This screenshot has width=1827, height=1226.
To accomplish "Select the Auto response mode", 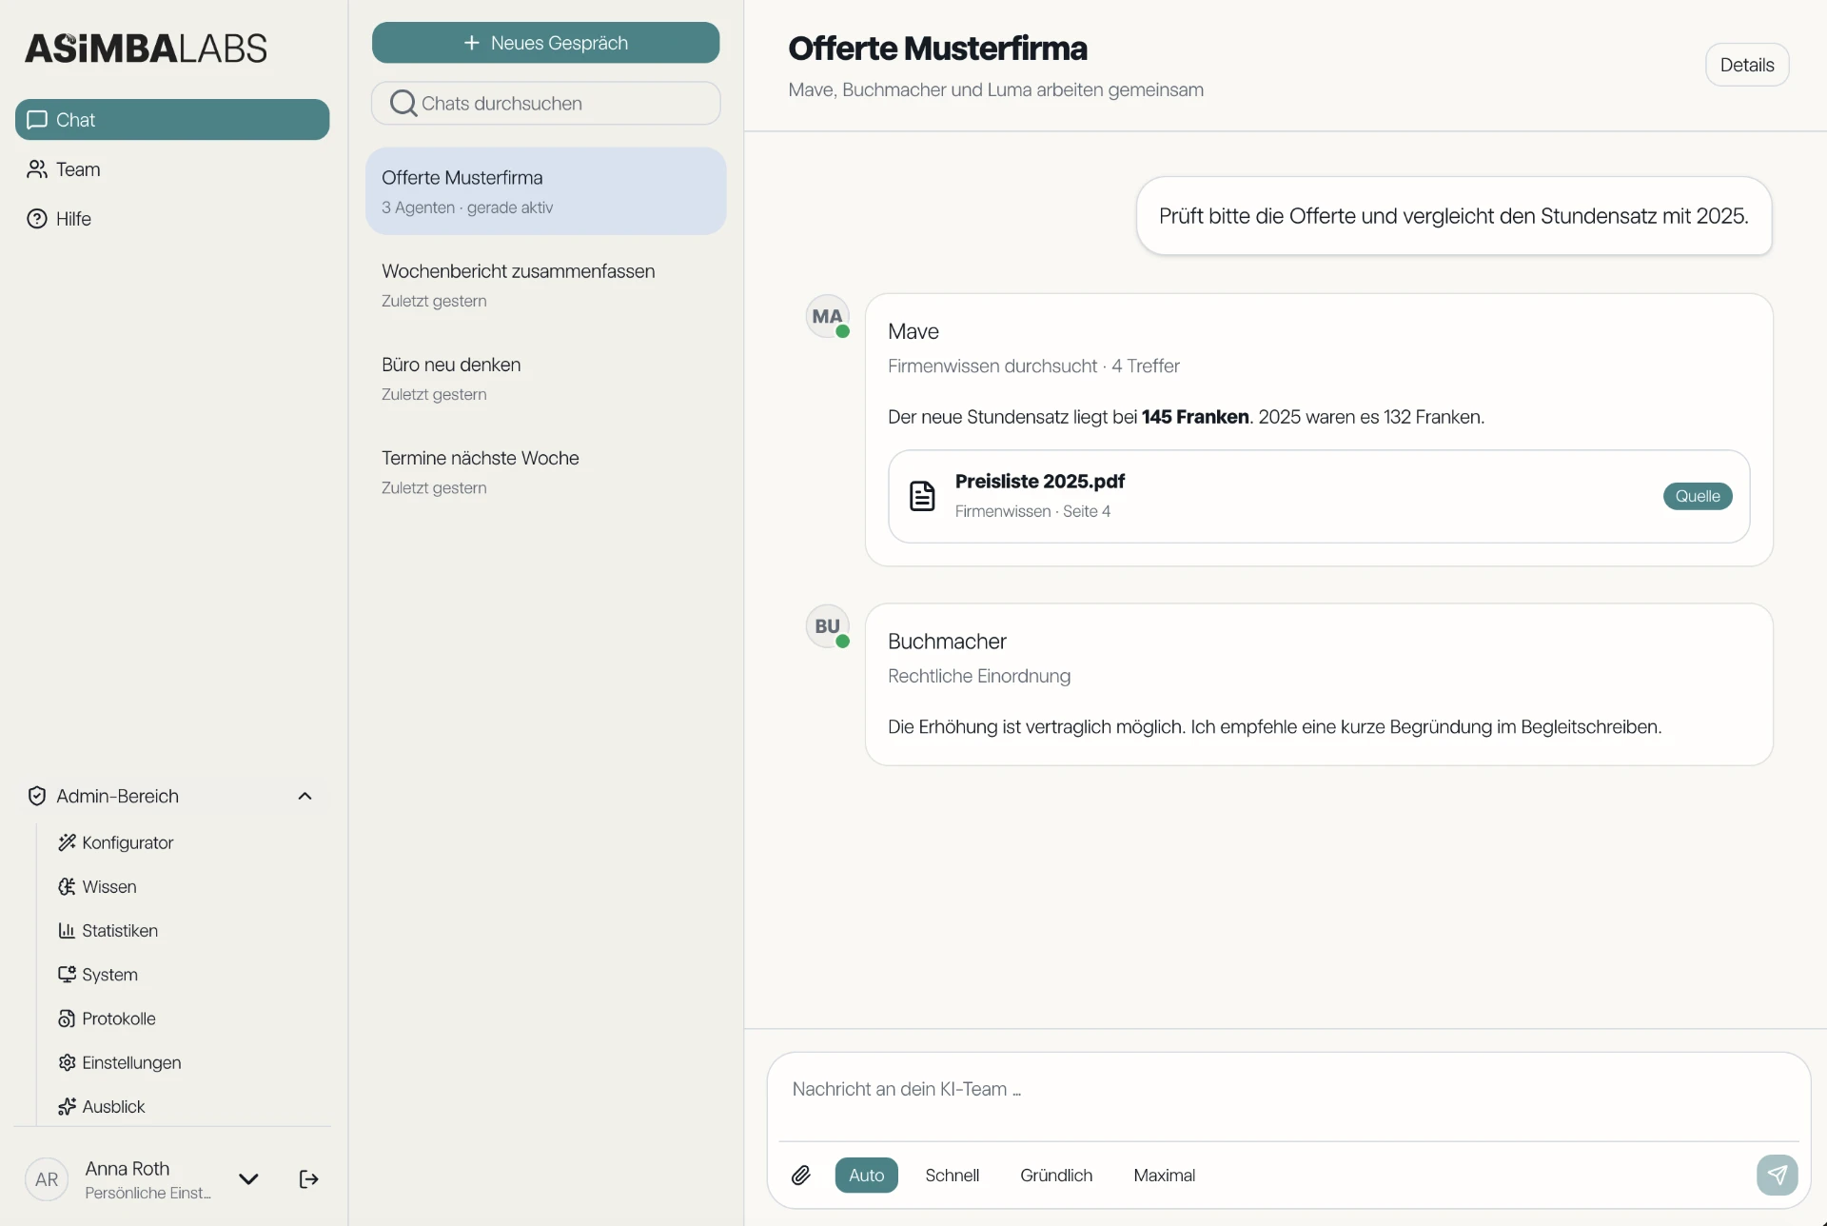I will tap(866, 1176).
